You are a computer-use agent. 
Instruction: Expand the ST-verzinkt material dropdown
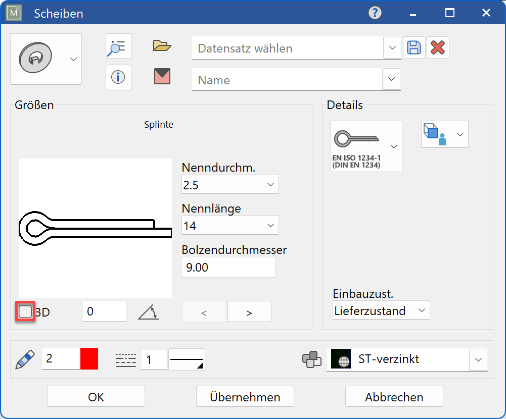click(478, 359)
